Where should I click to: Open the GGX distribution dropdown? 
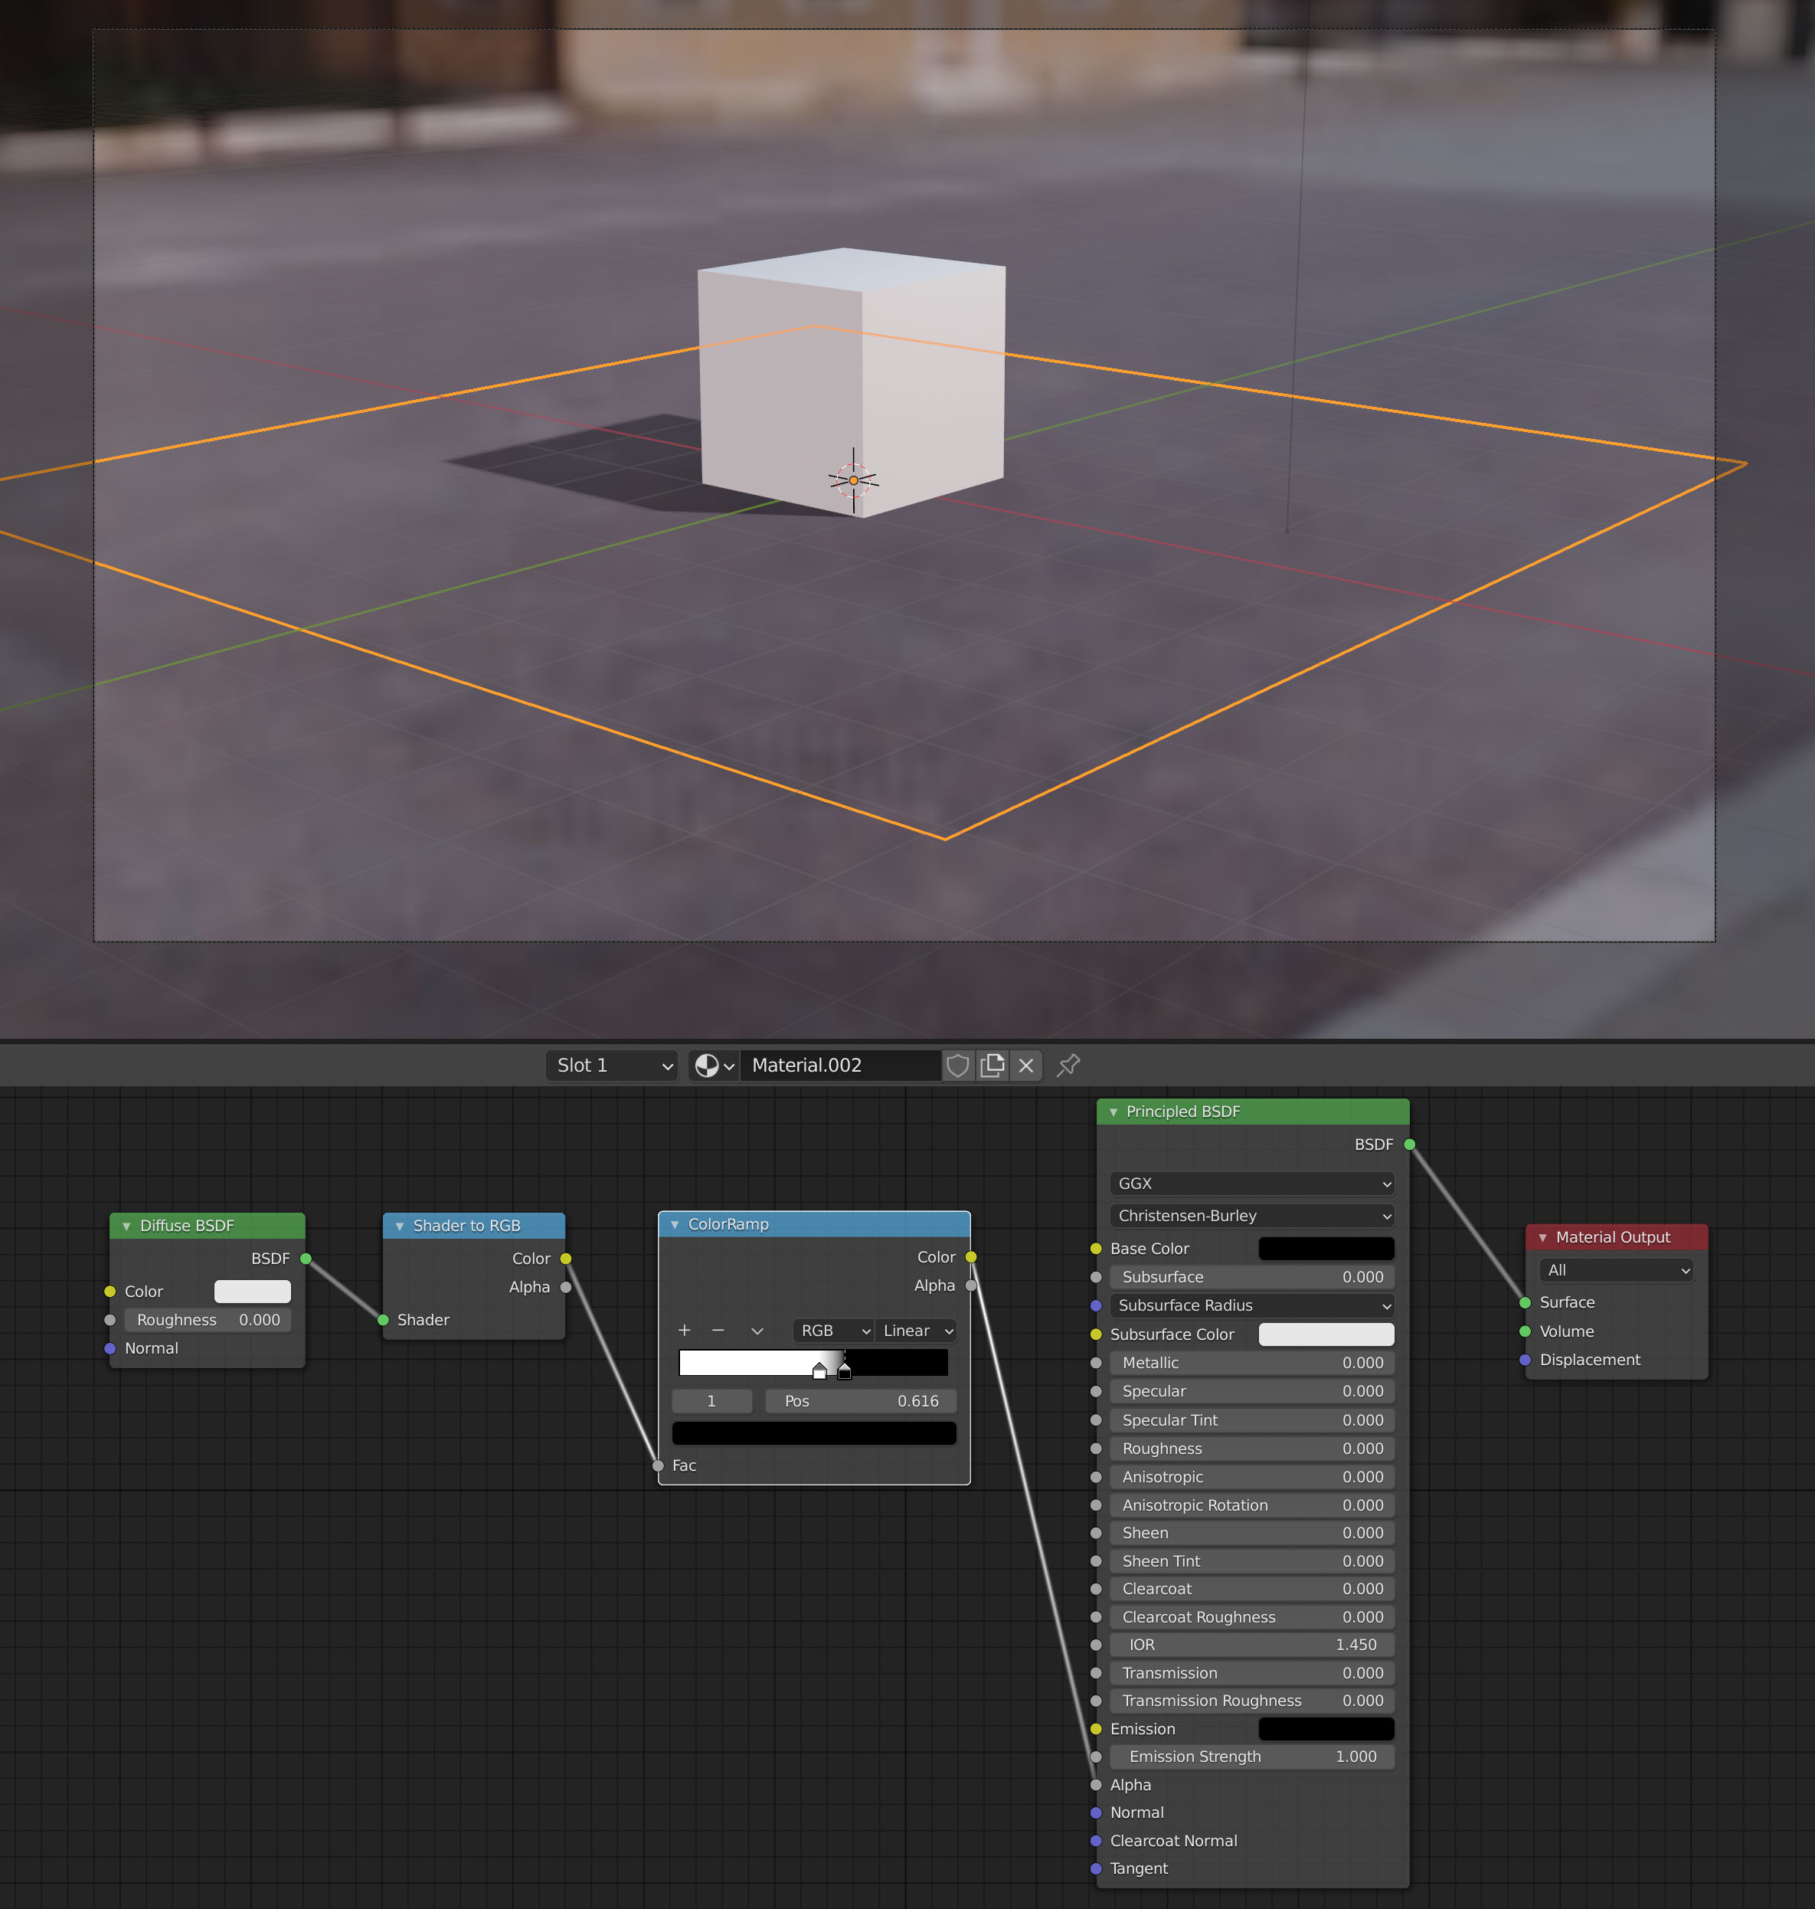(x=1251, y=1184)
